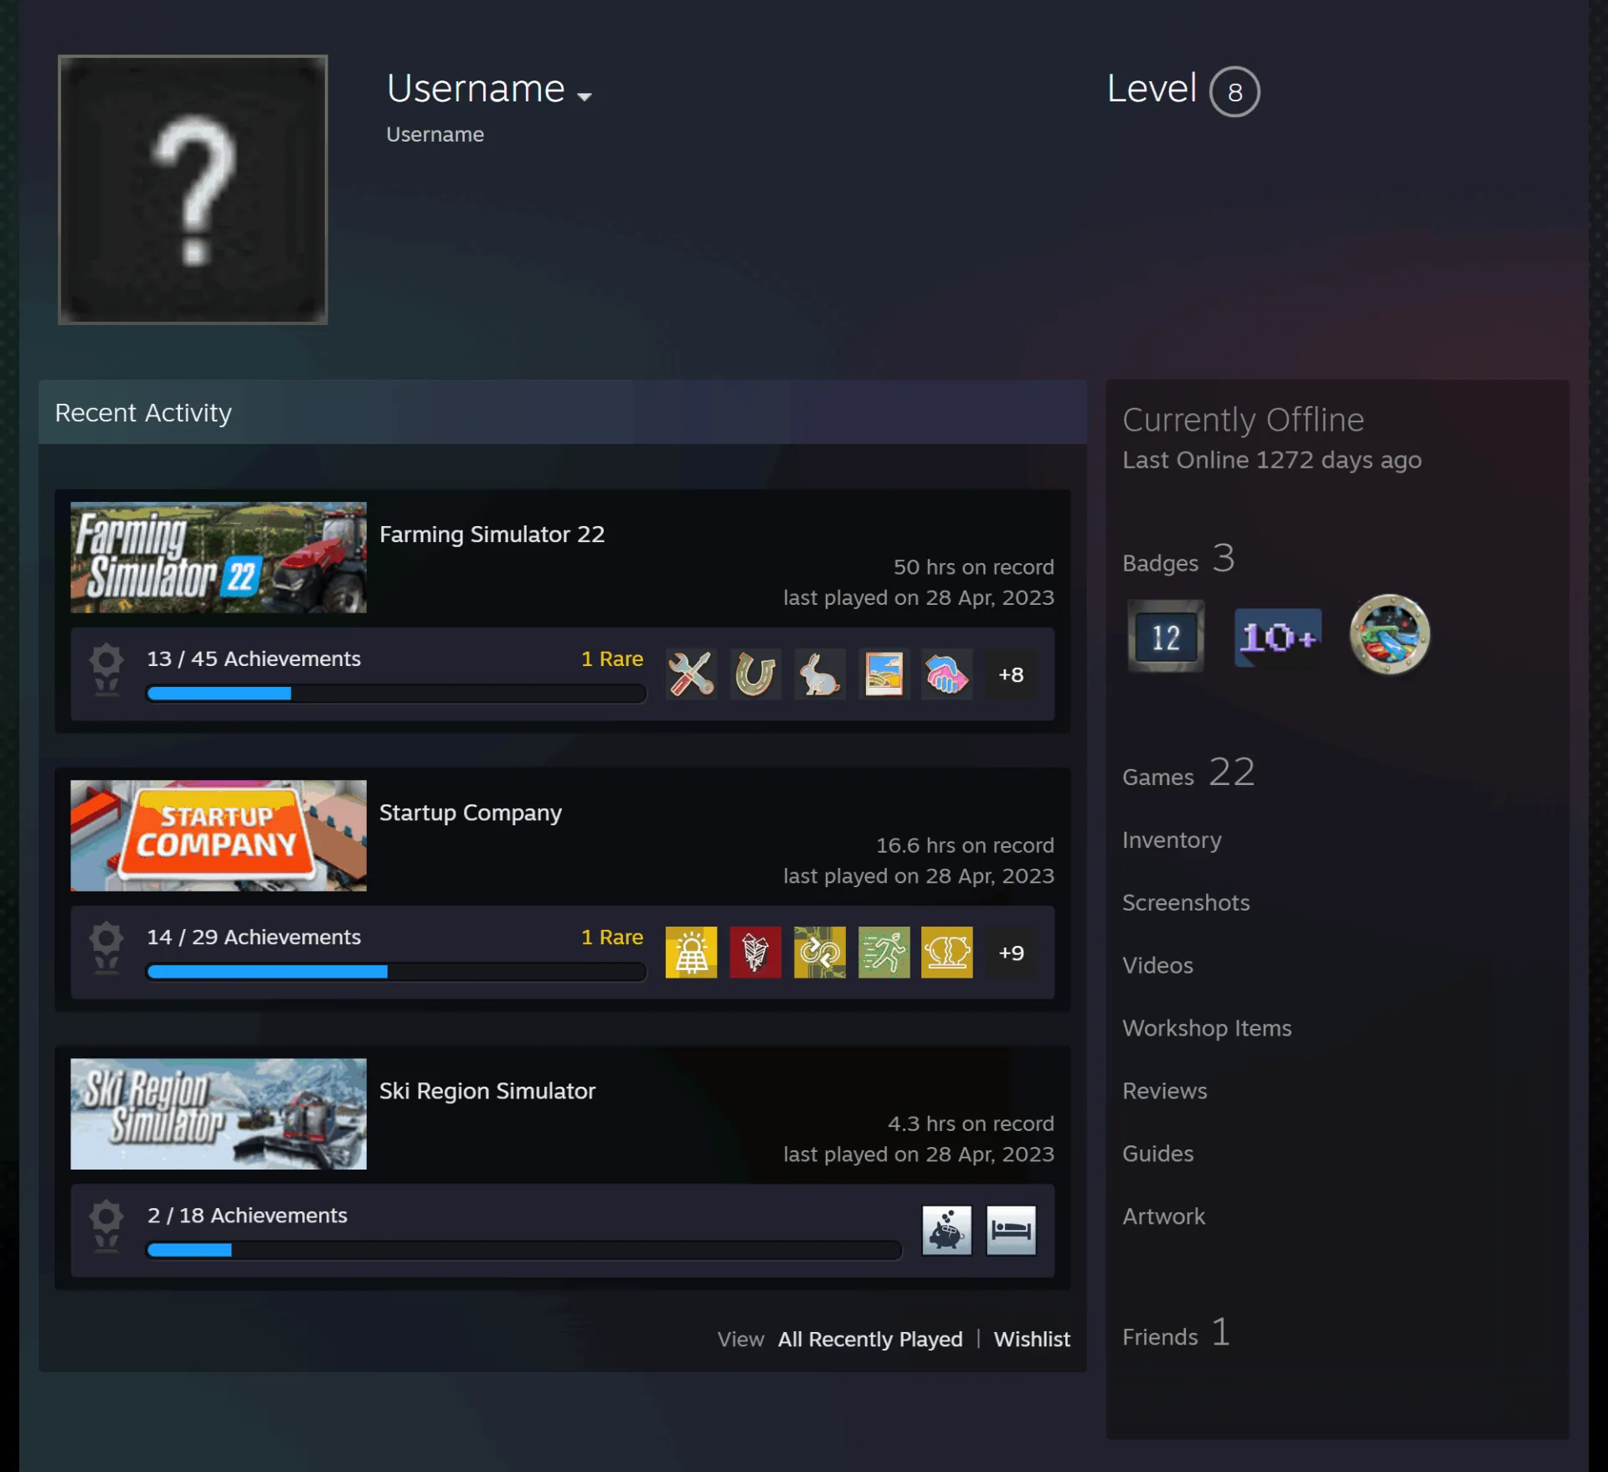Viewport: 1608px width, 1472px height.
Task: Open the Wishlist link
Action: 1032,1339
